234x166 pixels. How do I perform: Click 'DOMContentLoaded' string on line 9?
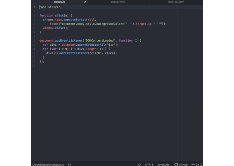[x=100, y=41]
